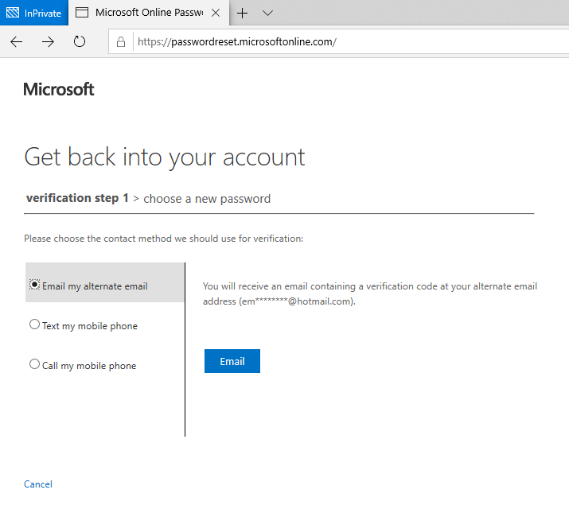Screen dimensions: 569x509
Task: Open a new tab with the plus icon
Action: tap(242, 14)
